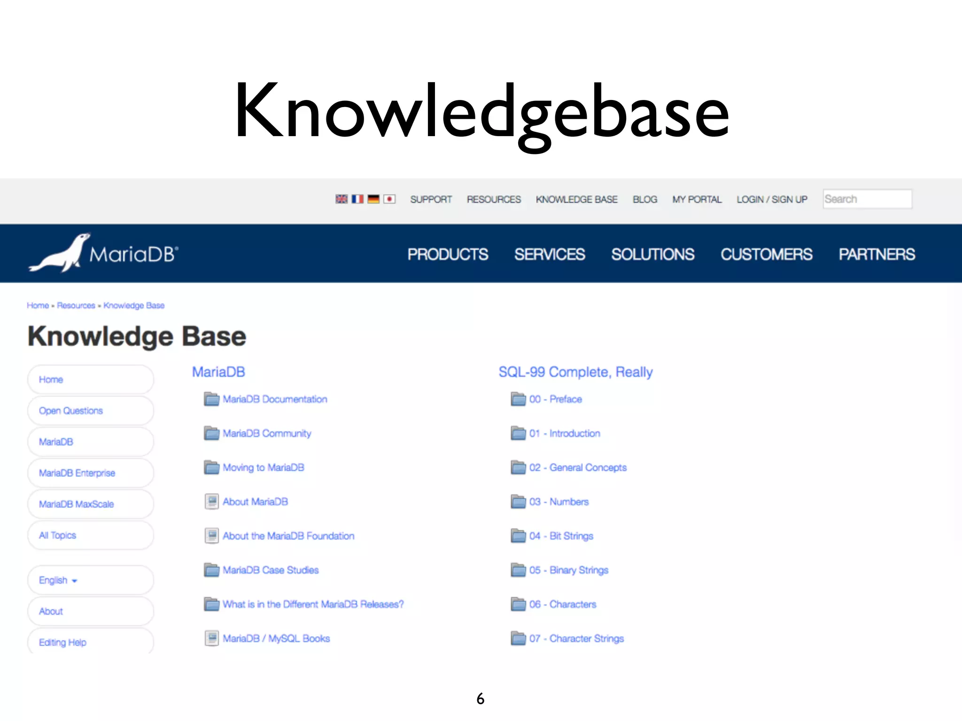Open the Different MariaDB Releases folder icon
The height and width of the screenshot is (721, 962).
coord(212,604)
